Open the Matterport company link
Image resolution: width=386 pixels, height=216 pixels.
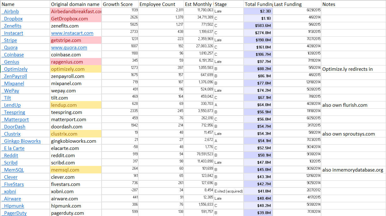[16, 120]
